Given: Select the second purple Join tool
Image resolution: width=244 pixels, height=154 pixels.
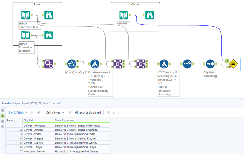Looking at the screenshot, I should point(141,64).
